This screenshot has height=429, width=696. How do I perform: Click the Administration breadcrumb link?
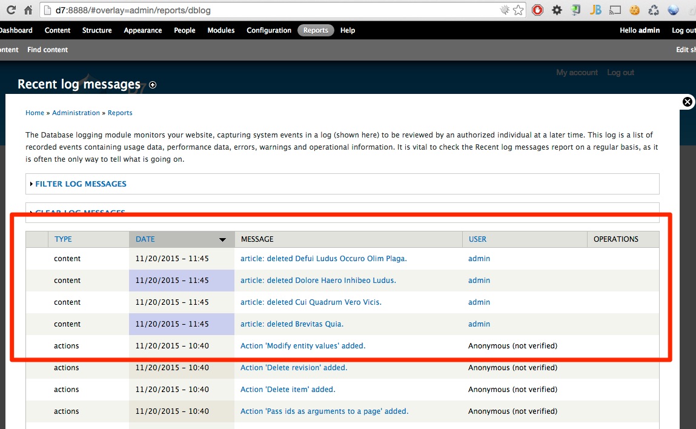pos(76,113)
